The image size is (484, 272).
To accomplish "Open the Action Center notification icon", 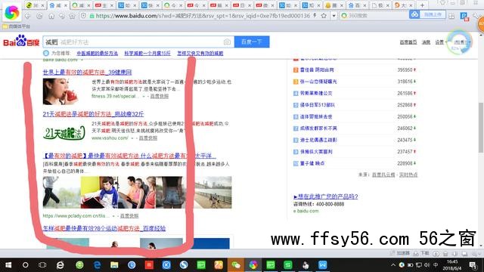I will 473,265.
